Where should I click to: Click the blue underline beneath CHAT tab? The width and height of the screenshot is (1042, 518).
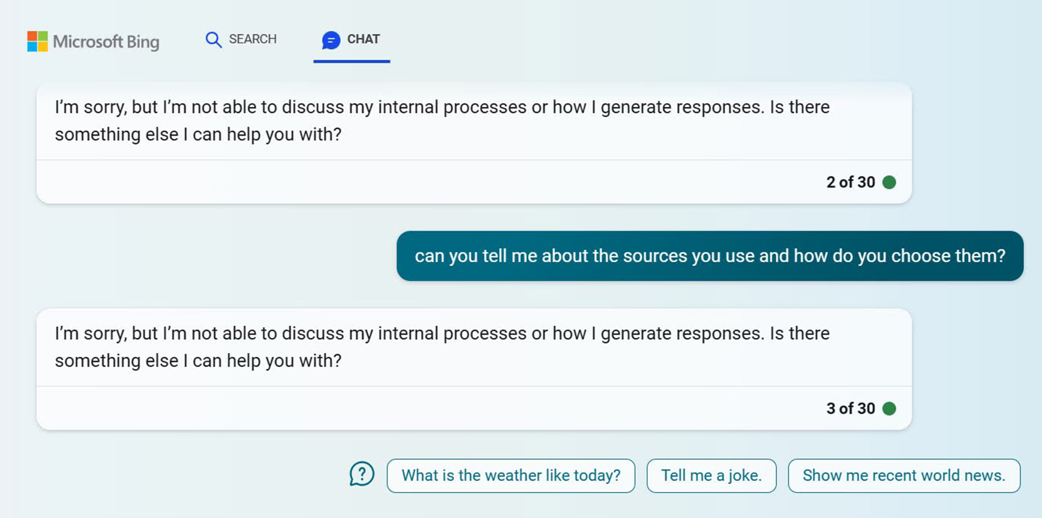point(352,61)
